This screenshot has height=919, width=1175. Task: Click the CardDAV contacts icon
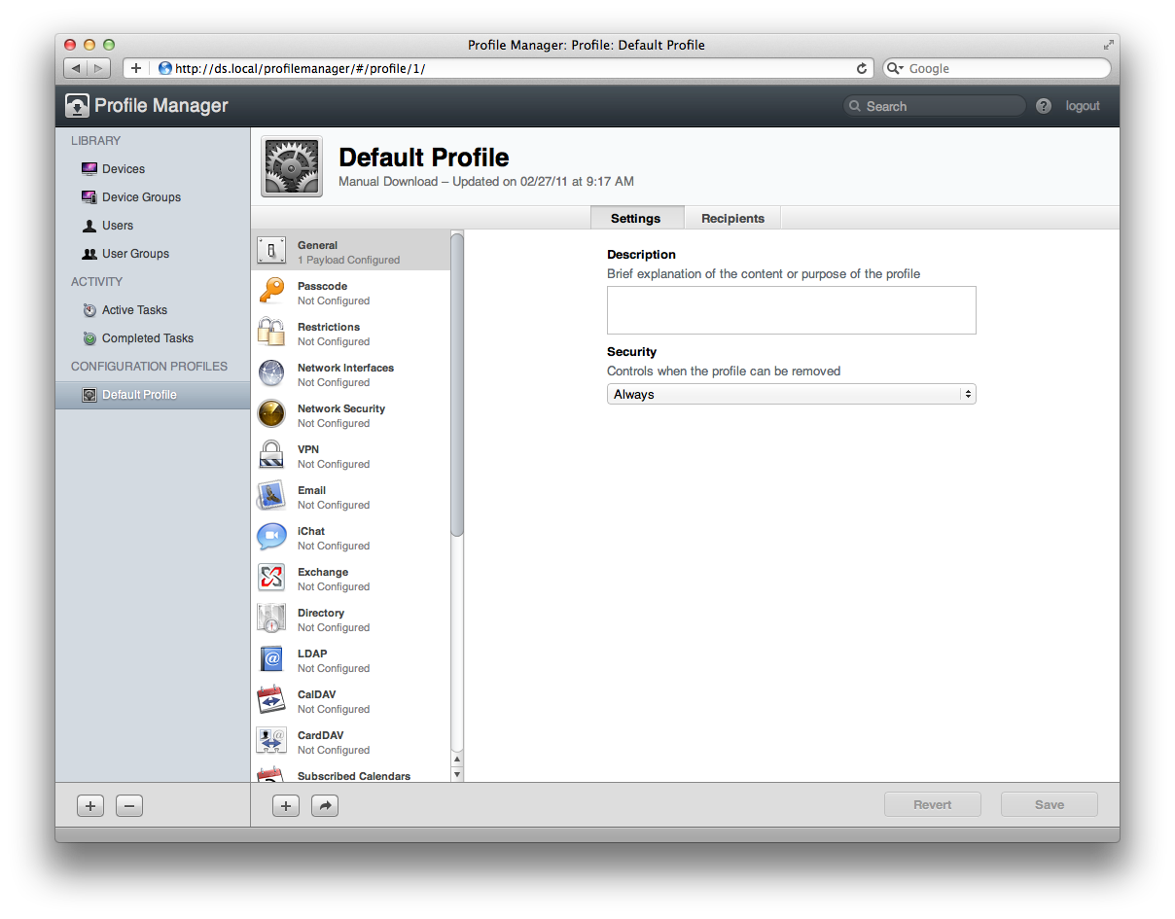(271, 740)
